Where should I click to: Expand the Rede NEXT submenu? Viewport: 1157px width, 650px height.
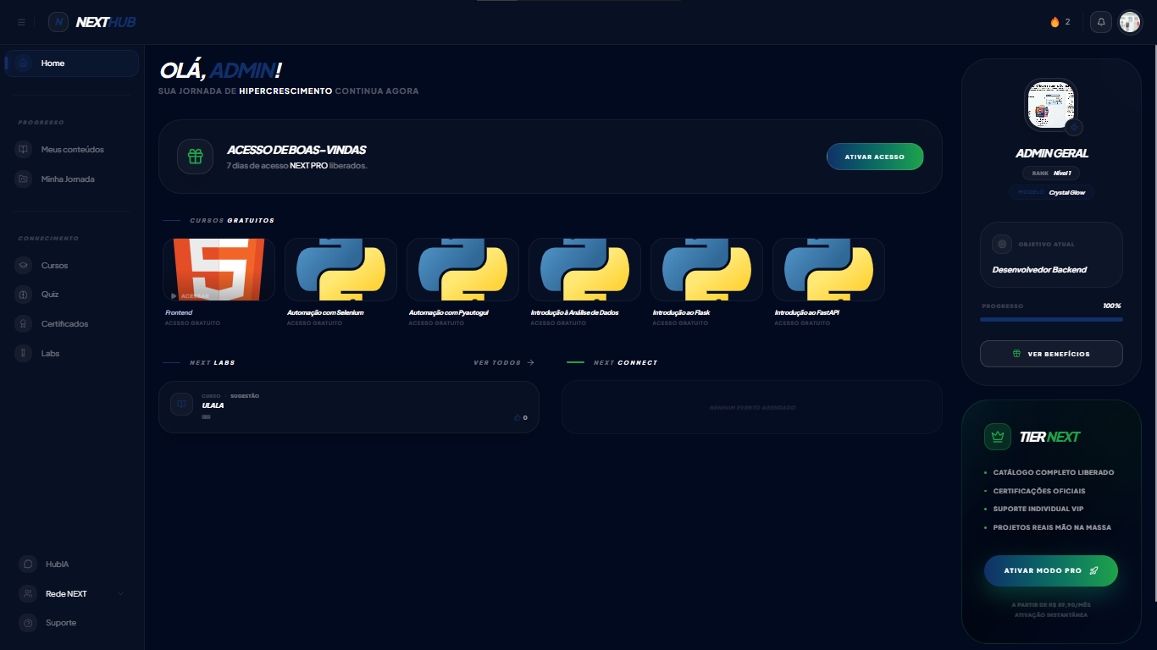pos(120,593)
